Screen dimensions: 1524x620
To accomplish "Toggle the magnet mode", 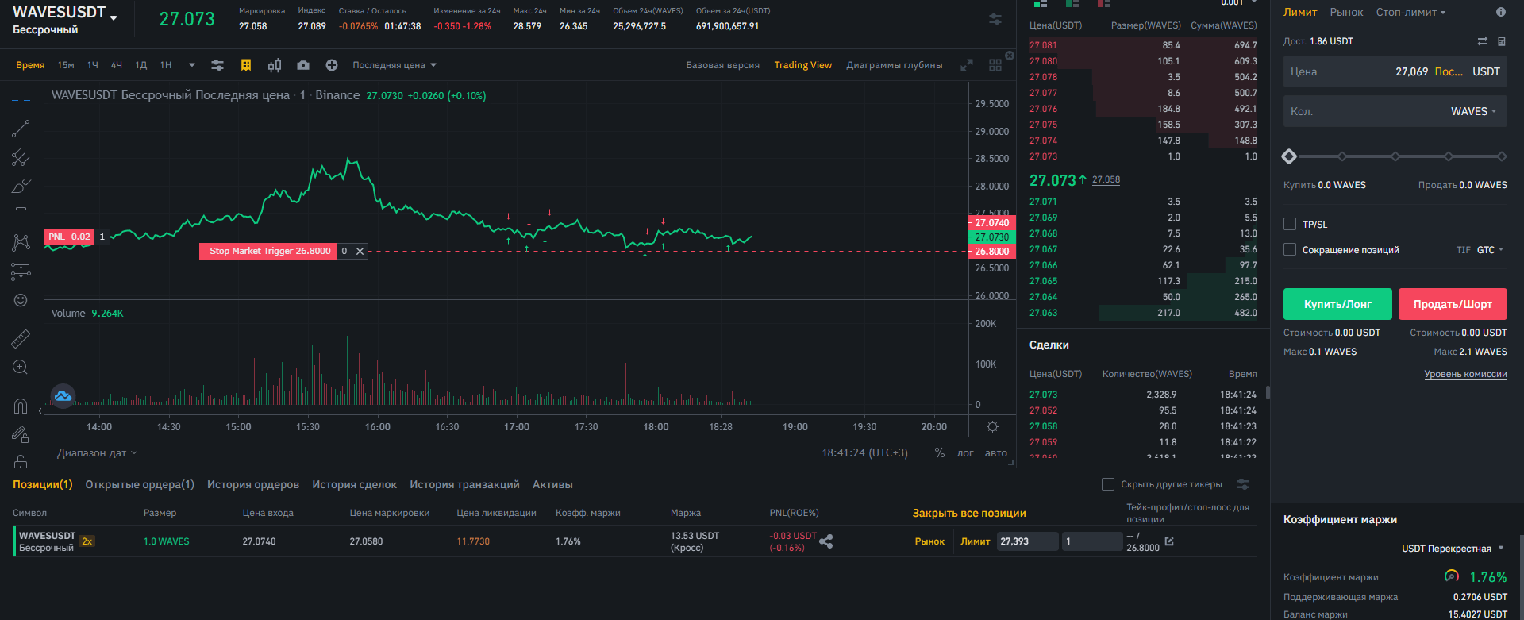I will [x=21, y=406].
